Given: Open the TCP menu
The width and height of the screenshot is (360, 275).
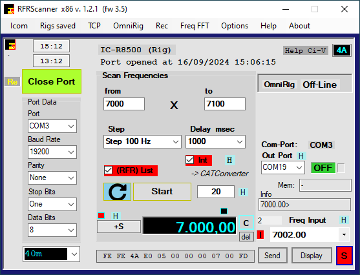Looking at the screenshot, I should click(94, 26).
